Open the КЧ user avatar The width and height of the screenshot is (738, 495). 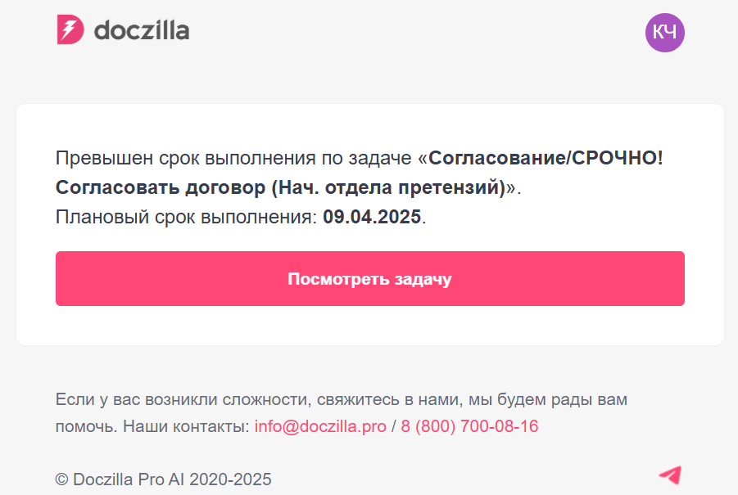coord(664,33)
